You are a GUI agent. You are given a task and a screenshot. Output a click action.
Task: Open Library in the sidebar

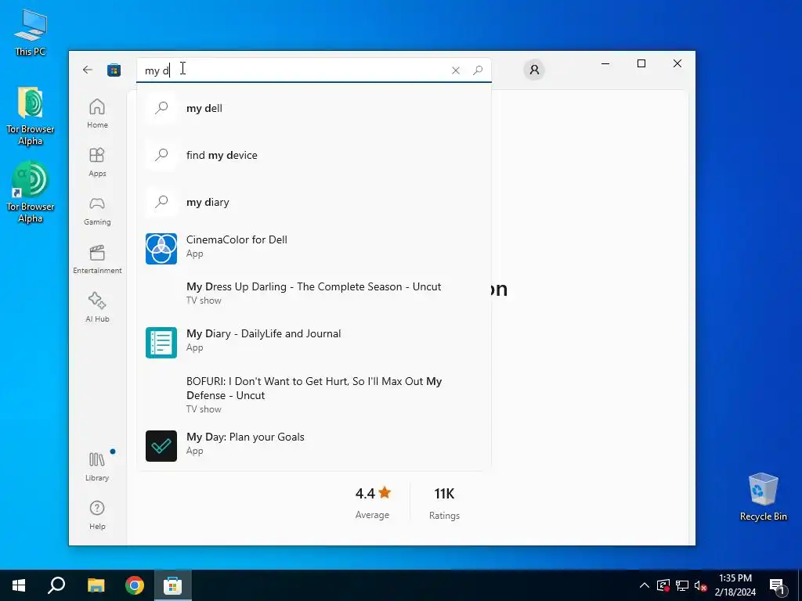97,466
